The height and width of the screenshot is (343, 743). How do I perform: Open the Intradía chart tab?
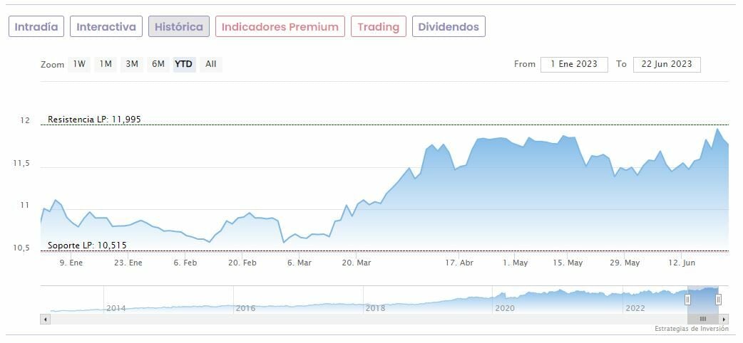(x=36, y=27)
